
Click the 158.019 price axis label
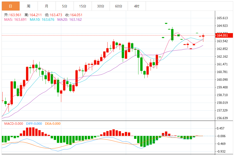222,103
